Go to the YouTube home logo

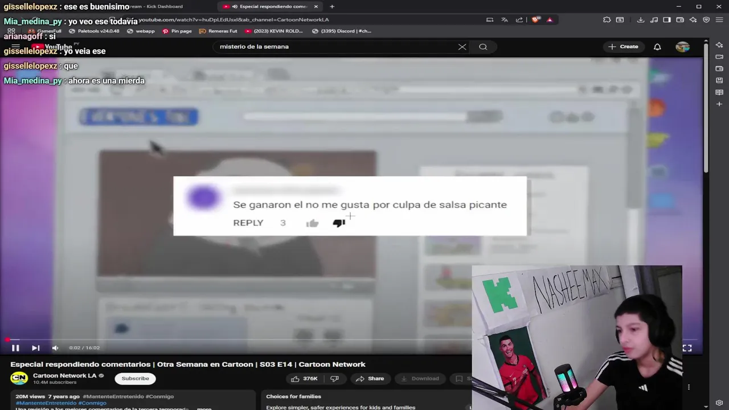coord(51,47)
